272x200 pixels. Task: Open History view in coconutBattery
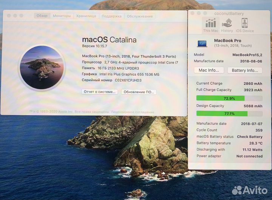[227, 25]
